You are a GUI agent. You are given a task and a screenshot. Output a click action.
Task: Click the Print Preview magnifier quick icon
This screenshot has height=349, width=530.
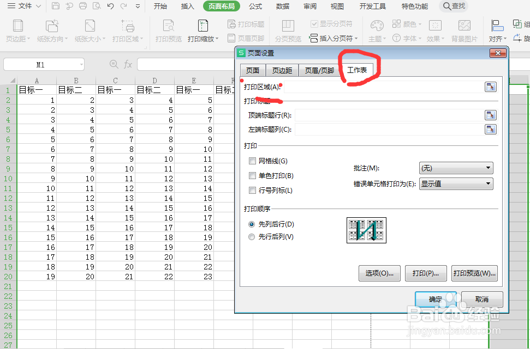(x=97, y=6)
